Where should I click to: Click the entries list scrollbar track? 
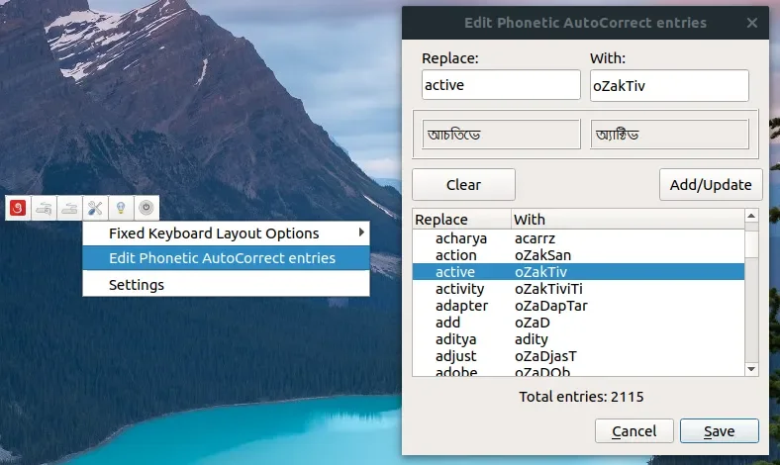click(751, 309)
